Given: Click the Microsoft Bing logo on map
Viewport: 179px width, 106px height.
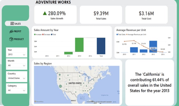Looking at the screenshot, I should click(39, 102).
